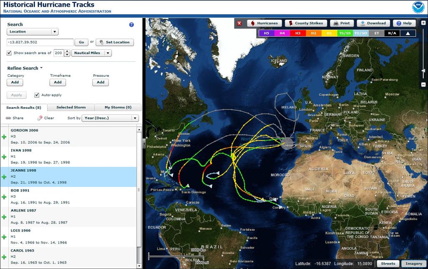Share the search results
This screenshot has width=428, height=269.
coord(15,118)
